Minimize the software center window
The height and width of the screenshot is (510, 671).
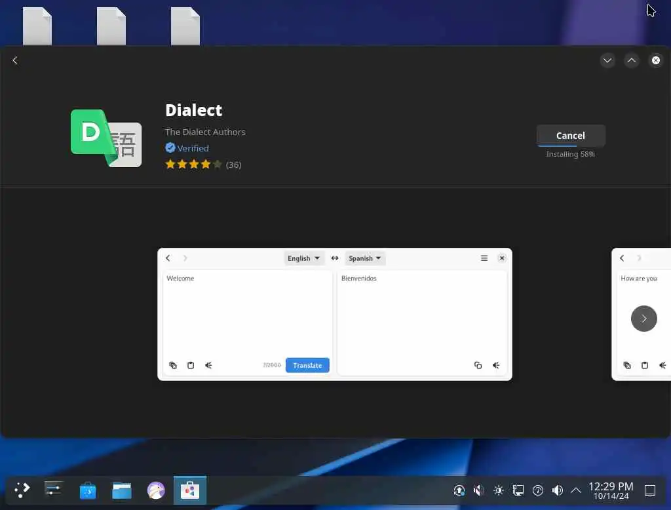click(x=607, y=60)
